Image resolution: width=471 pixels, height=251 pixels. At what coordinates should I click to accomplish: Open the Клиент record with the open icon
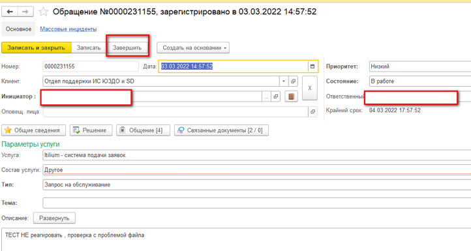click(293, 81)
